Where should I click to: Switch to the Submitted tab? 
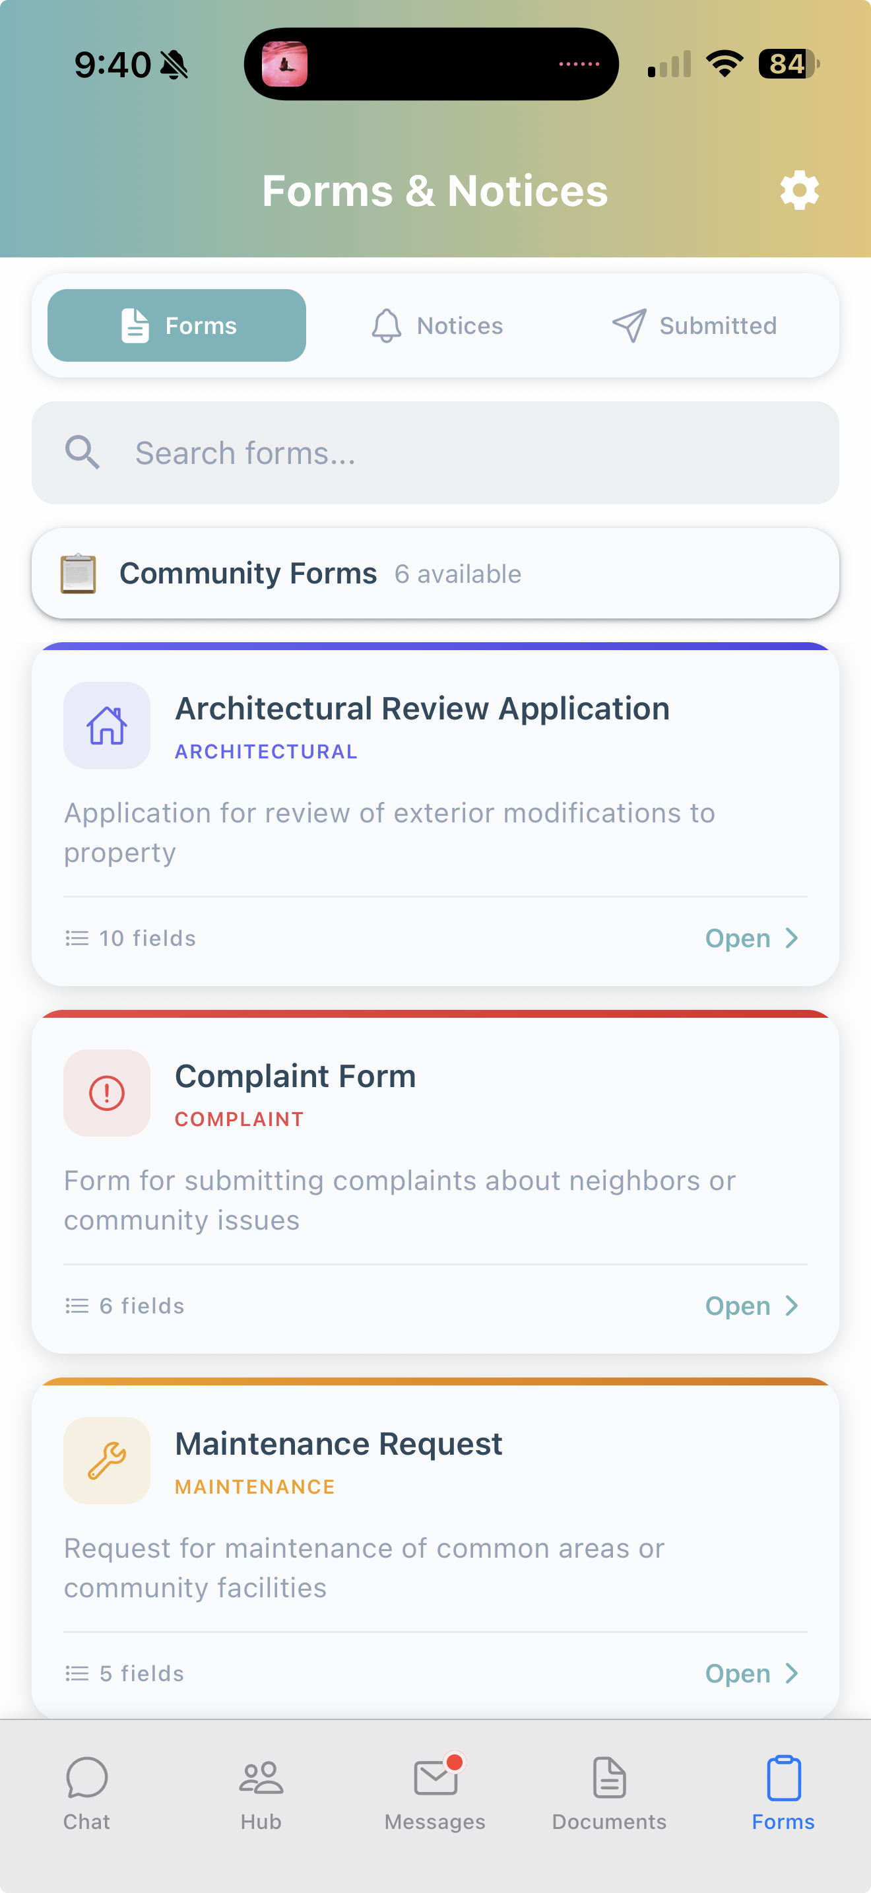point(695,325)
